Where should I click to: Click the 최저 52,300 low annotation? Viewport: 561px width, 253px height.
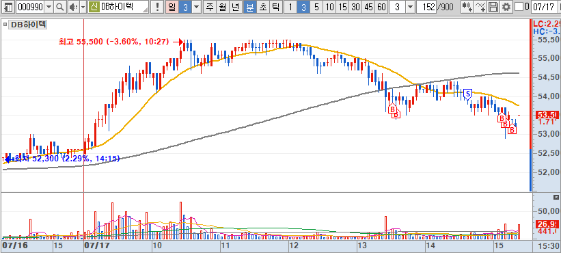pyautogui.click(x=66, y=159)
